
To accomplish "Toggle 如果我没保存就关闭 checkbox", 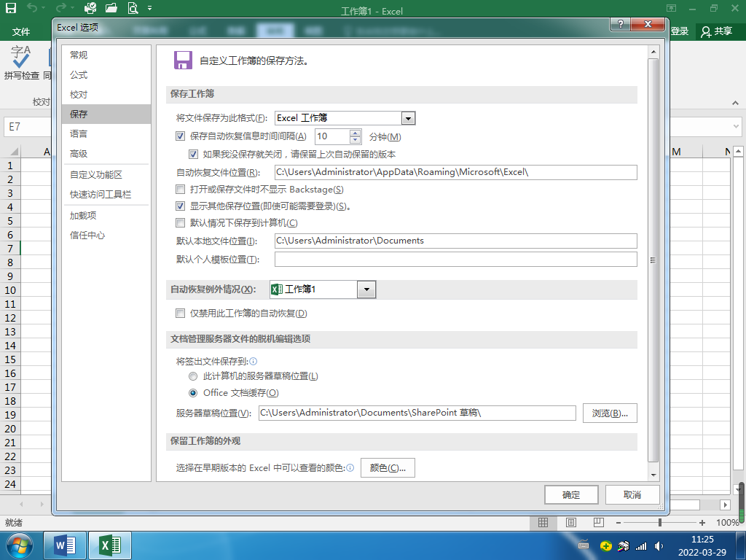I will [193, 155].
